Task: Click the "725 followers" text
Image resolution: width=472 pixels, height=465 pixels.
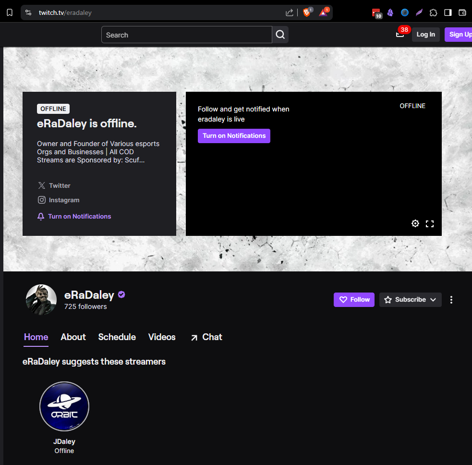Action: coord(85,306)
